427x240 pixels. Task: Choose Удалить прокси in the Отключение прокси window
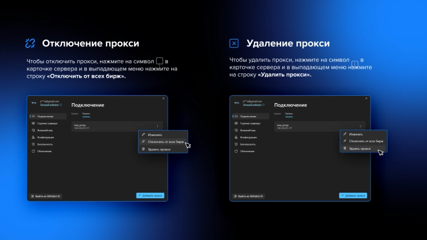(x=163, y=149)
